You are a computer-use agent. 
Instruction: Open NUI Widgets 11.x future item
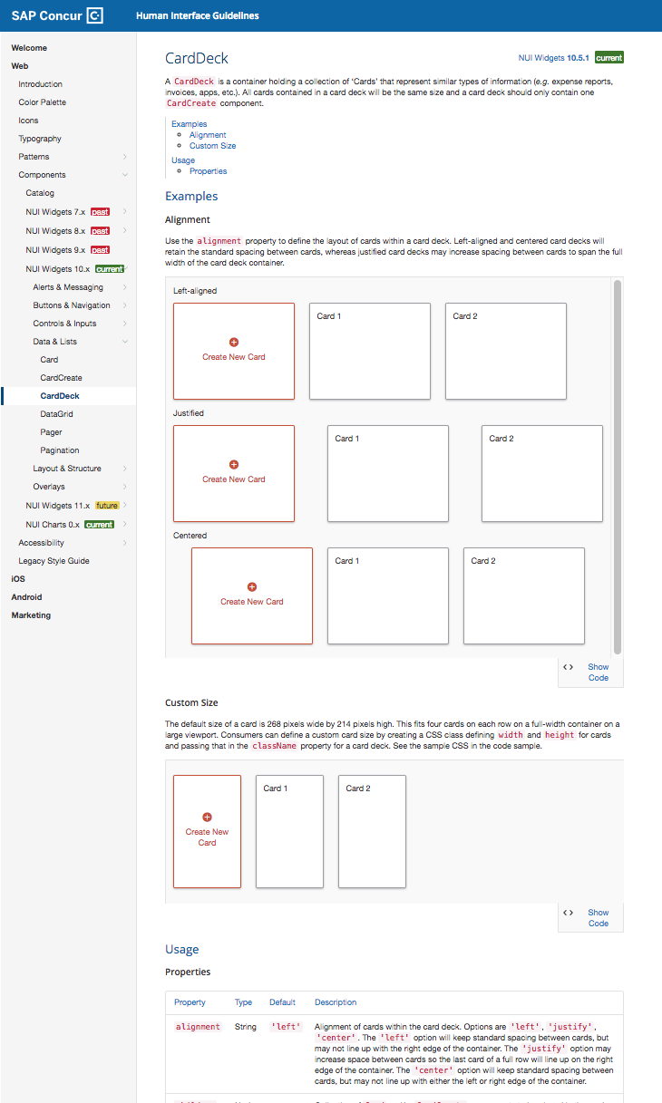[73, 505]
